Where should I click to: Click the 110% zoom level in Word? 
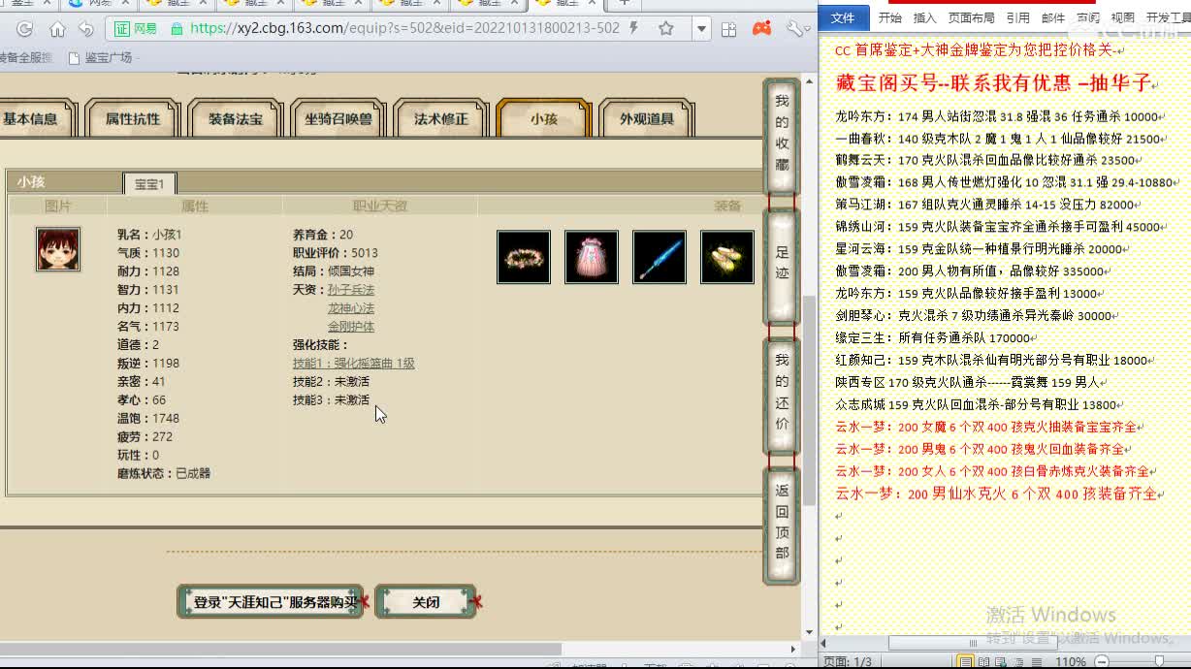1070,661
